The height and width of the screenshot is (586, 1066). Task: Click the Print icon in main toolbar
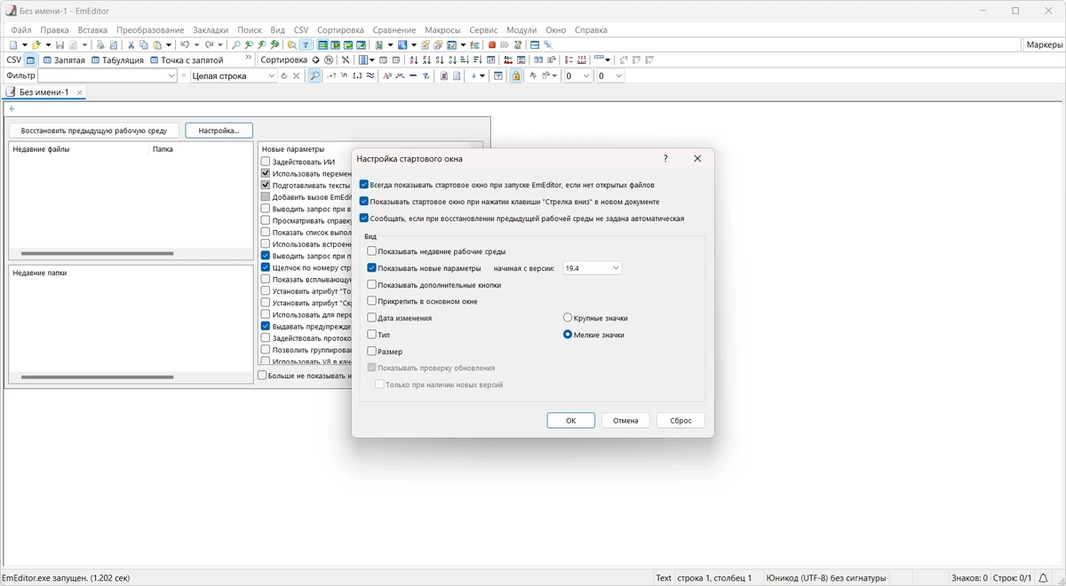tap(100, 44)
